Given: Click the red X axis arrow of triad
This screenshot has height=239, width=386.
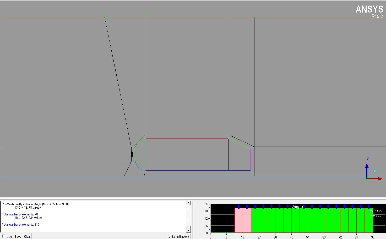Looking at the screenshot, I should pyautogui.click(x=377, y=179).
